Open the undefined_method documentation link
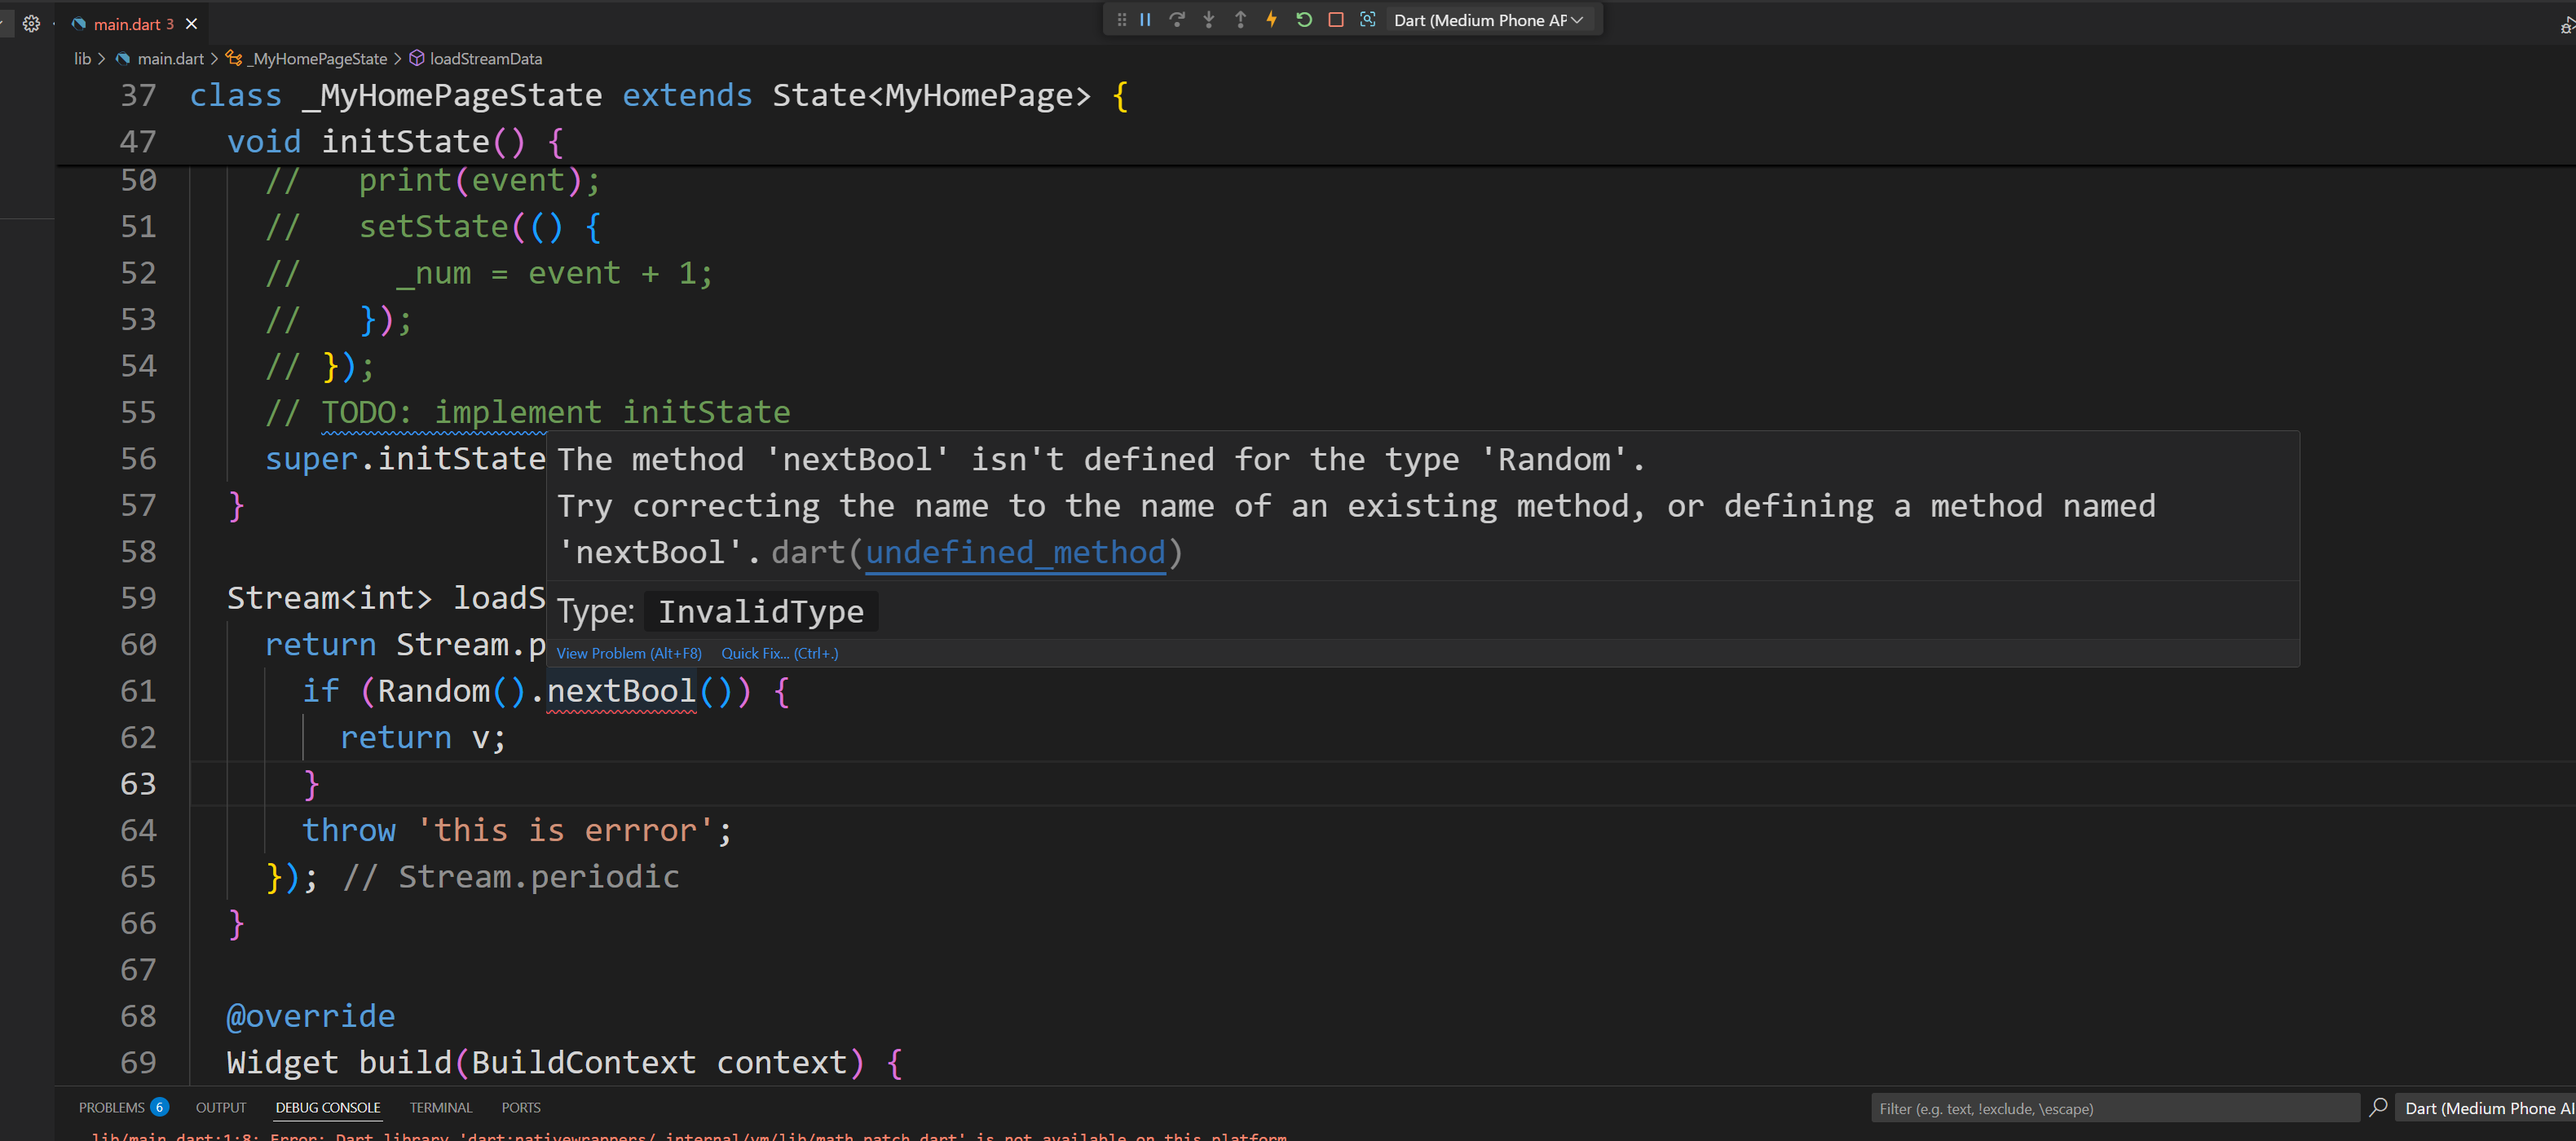Image resolution: width=2576 pixels, height=1141 pixels. pos(1015,553)
